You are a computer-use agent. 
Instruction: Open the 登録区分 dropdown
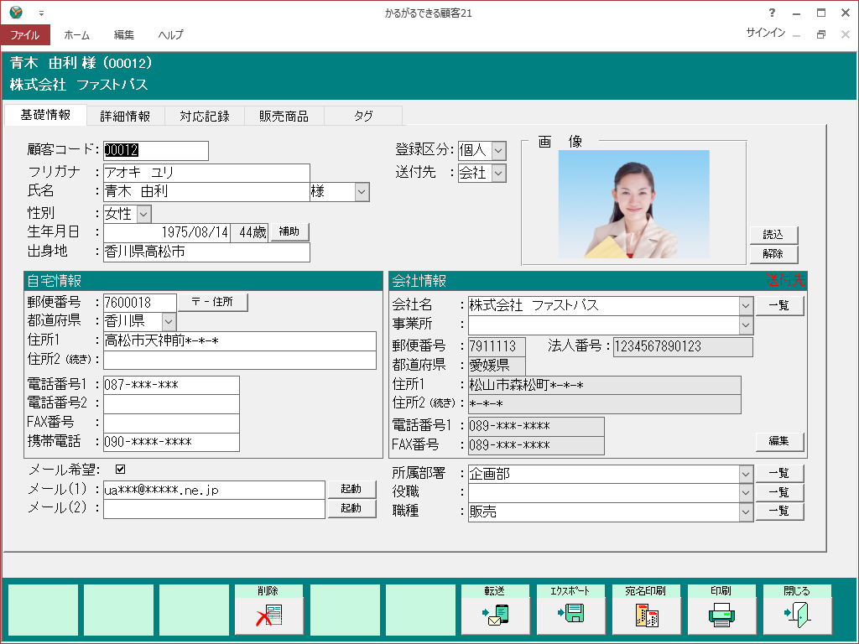[x=498, y=150]
